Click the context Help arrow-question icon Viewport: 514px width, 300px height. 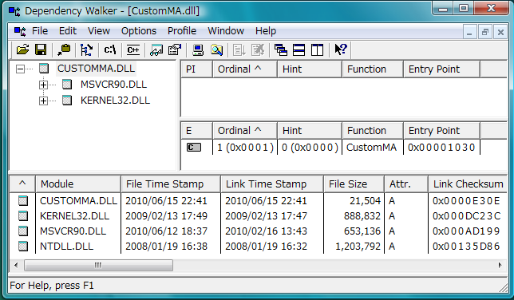[341, 49]
